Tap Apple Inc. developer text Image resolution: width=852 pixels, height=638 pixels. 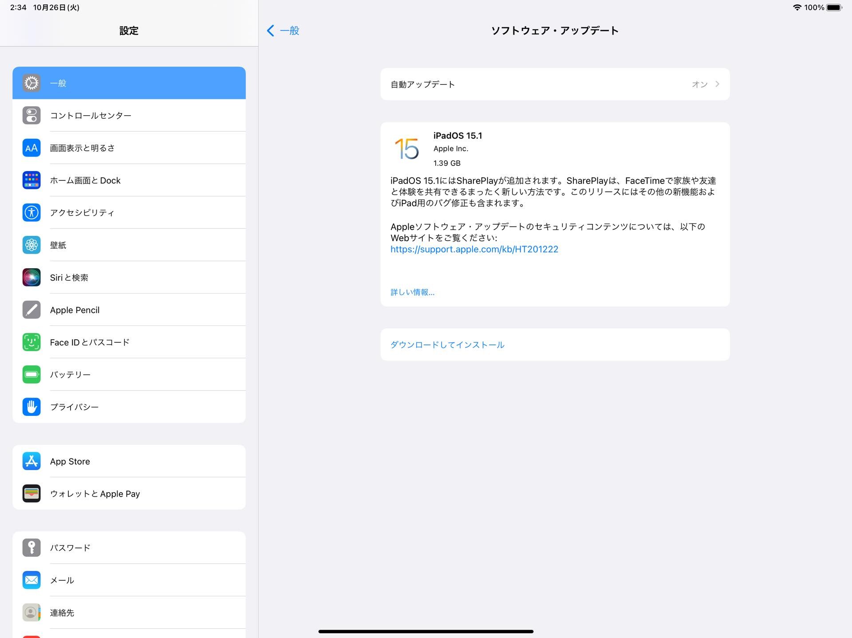pos(451,149)
